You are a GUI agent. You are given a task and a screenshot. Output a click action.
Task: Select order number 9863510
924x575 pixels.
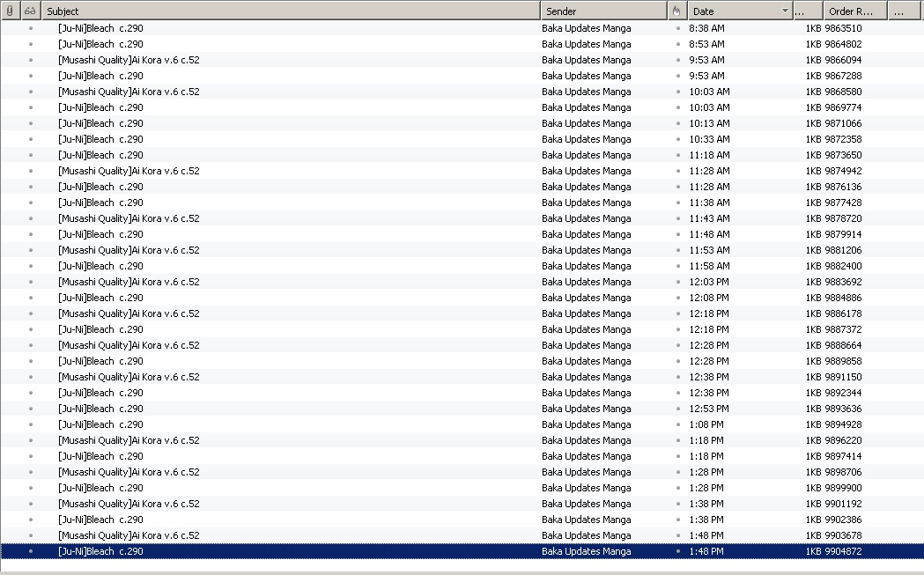click(x=843, y=28)
